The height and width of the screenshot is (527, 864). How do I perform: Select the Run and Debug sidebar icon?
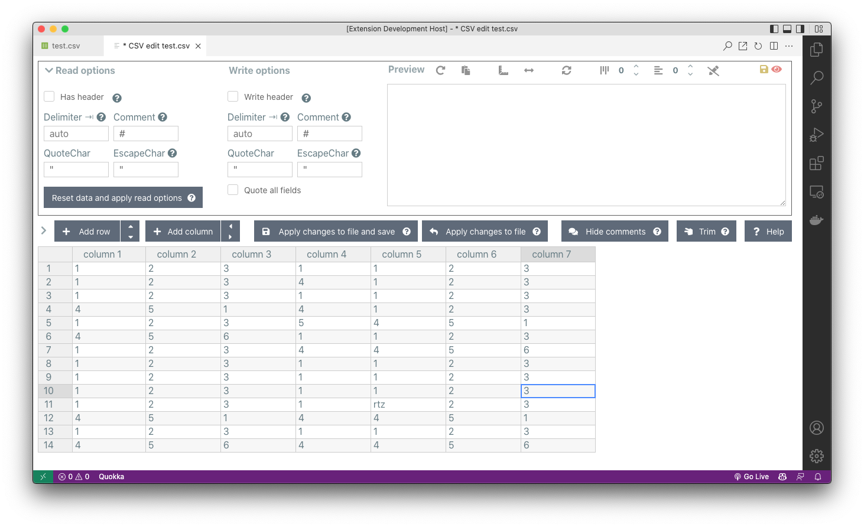[x=816, y=134]
